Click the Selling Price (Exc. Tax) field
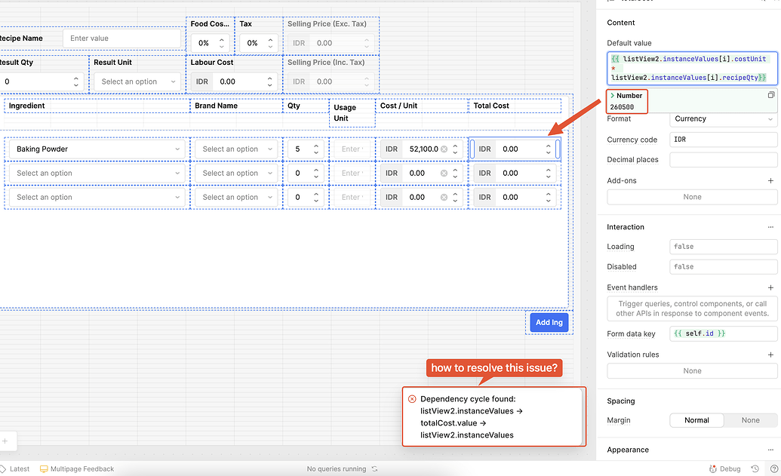781x476 pixels. pyautogui.click(x=331, y=43)
